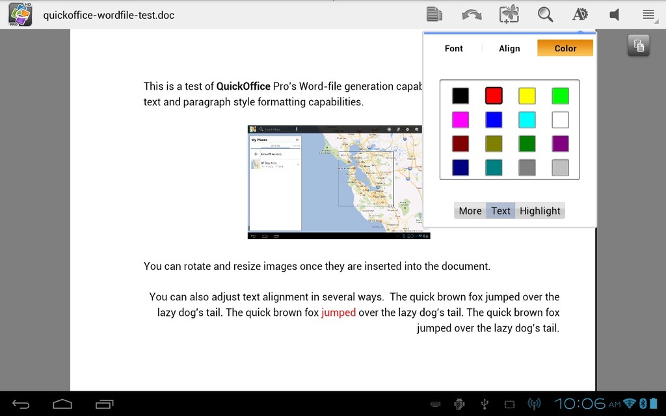Tap the paste clipboard button

(x=639, y=45)
